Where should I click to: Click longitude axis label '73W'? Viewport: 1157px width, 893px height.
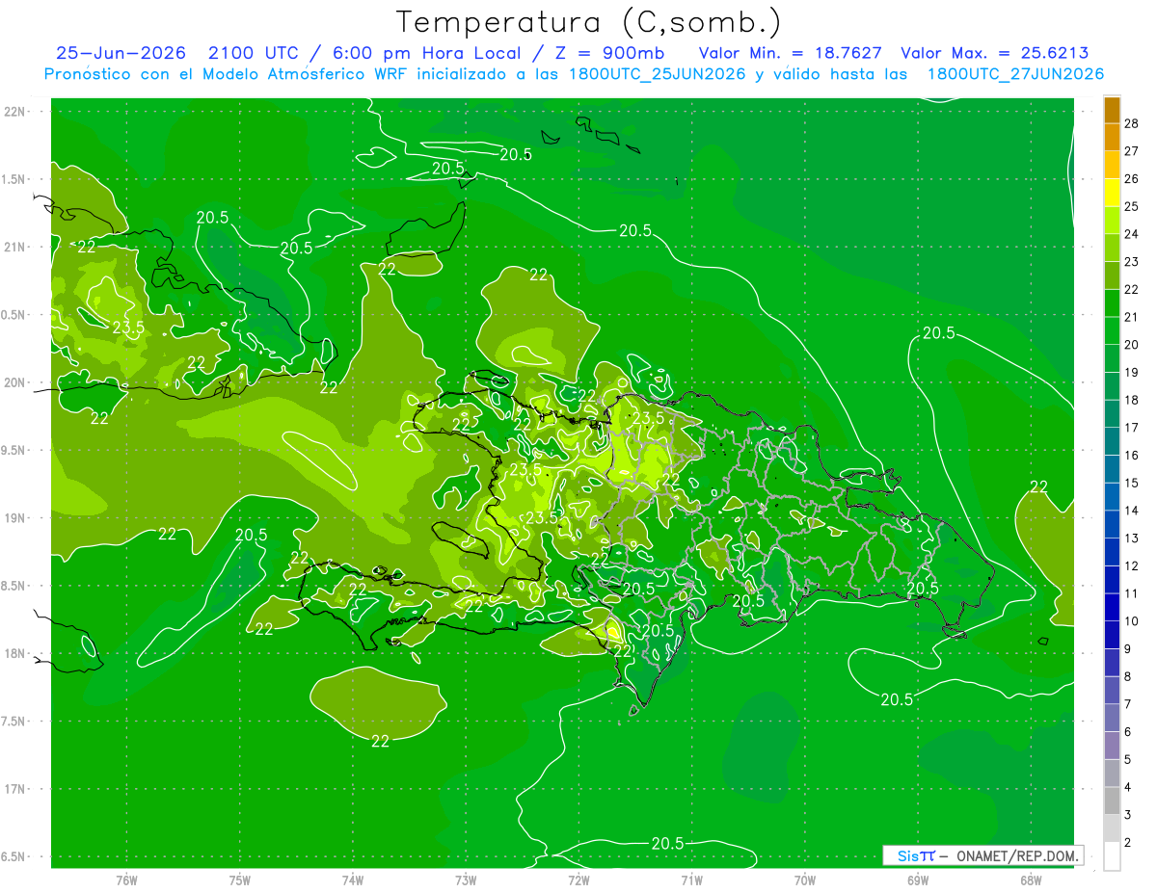coord(466,880)
